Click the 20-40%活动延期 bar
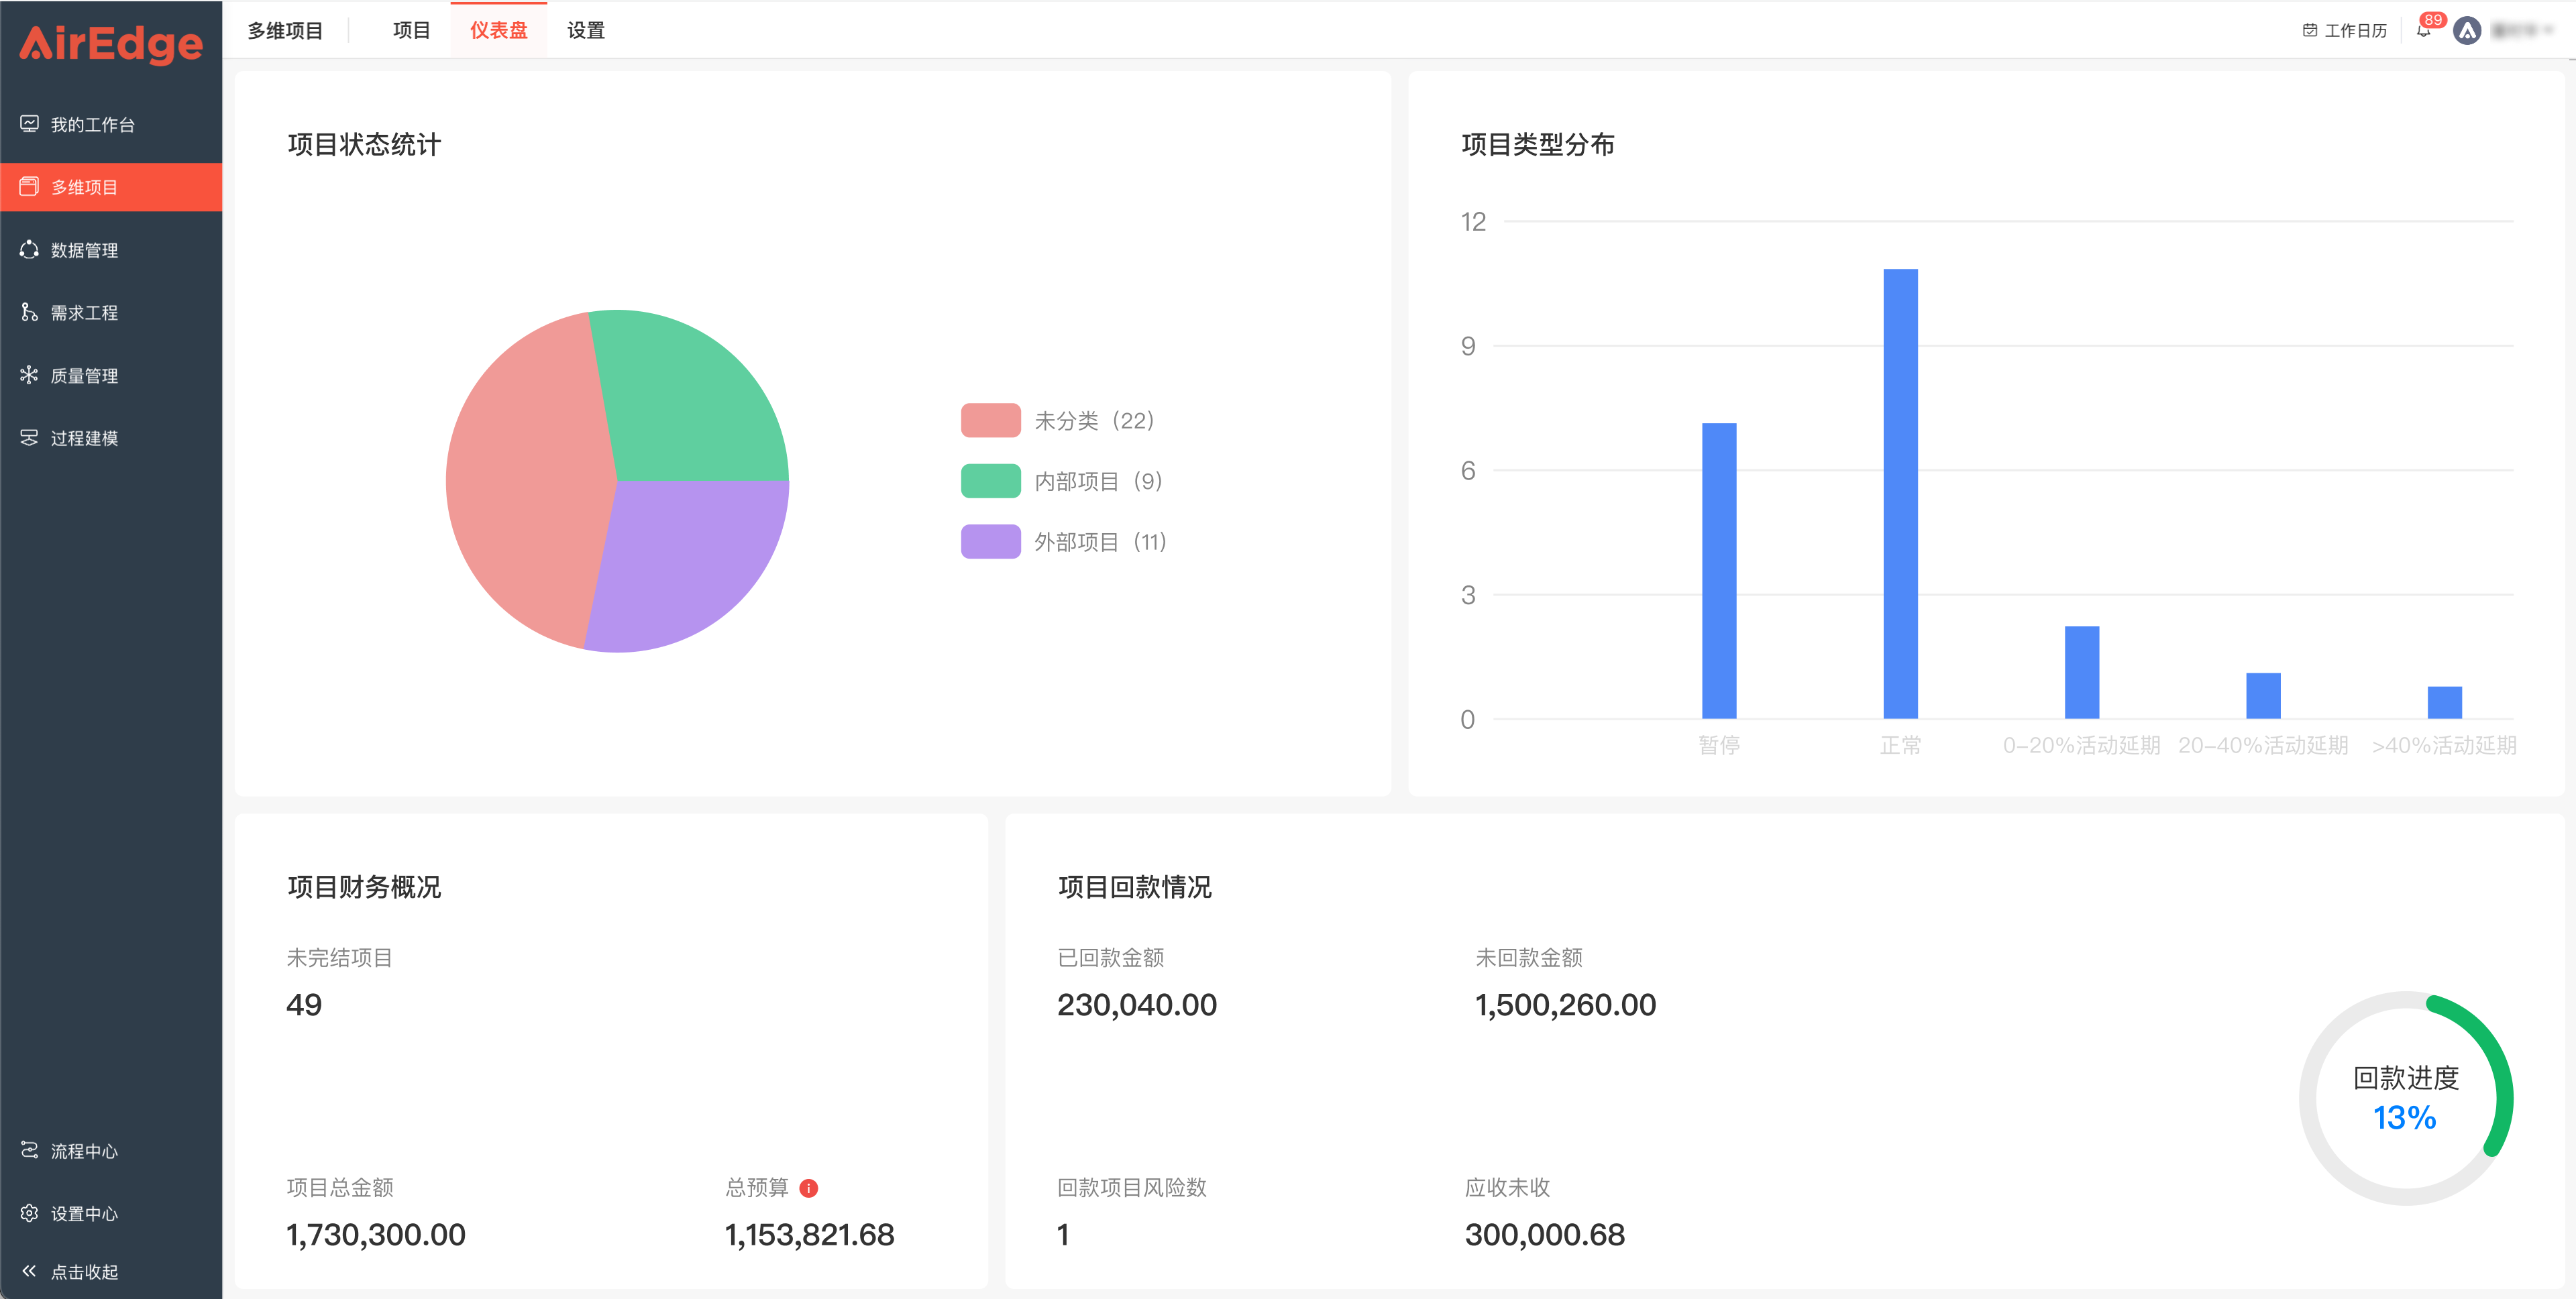The image size is (2576, 1299). (x=2263, y=695)
